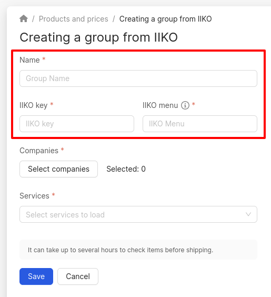Select the IIKO menu field label
Screen dimensions: 271x297
coord(160,105)
